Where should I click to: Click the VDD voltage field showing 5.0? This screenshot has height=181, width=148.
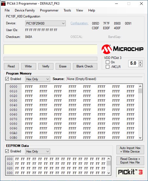tap(133, 63)
